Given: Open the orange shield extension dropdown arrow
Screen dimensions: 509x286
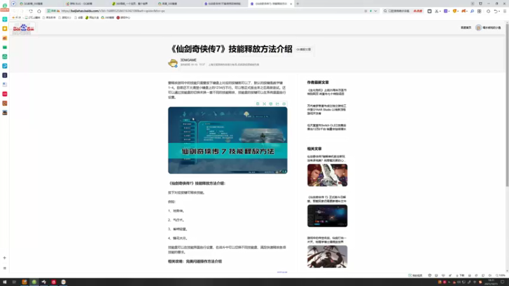Looking at the screenshot, I should pos(458,11).
